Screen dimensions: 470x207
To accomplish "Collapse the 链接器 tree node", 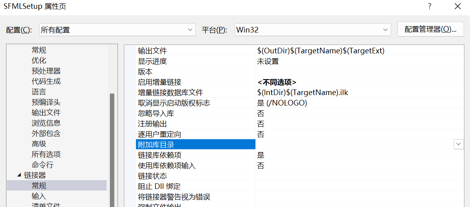I will coord(19,175).
